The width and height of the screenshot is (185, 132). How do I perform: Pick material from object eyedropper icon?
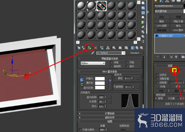92,53
